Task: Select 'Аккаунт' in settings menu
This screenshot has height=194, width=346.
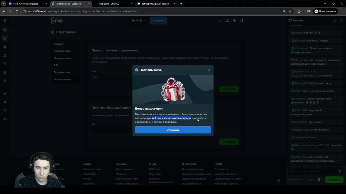Action: 59,44
